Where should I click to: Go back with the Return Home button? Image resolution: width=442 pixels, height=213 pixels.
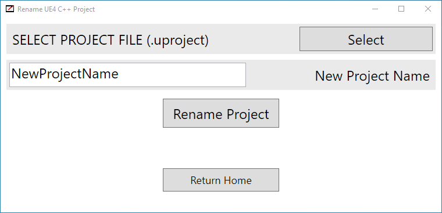(x=221, y=180)
